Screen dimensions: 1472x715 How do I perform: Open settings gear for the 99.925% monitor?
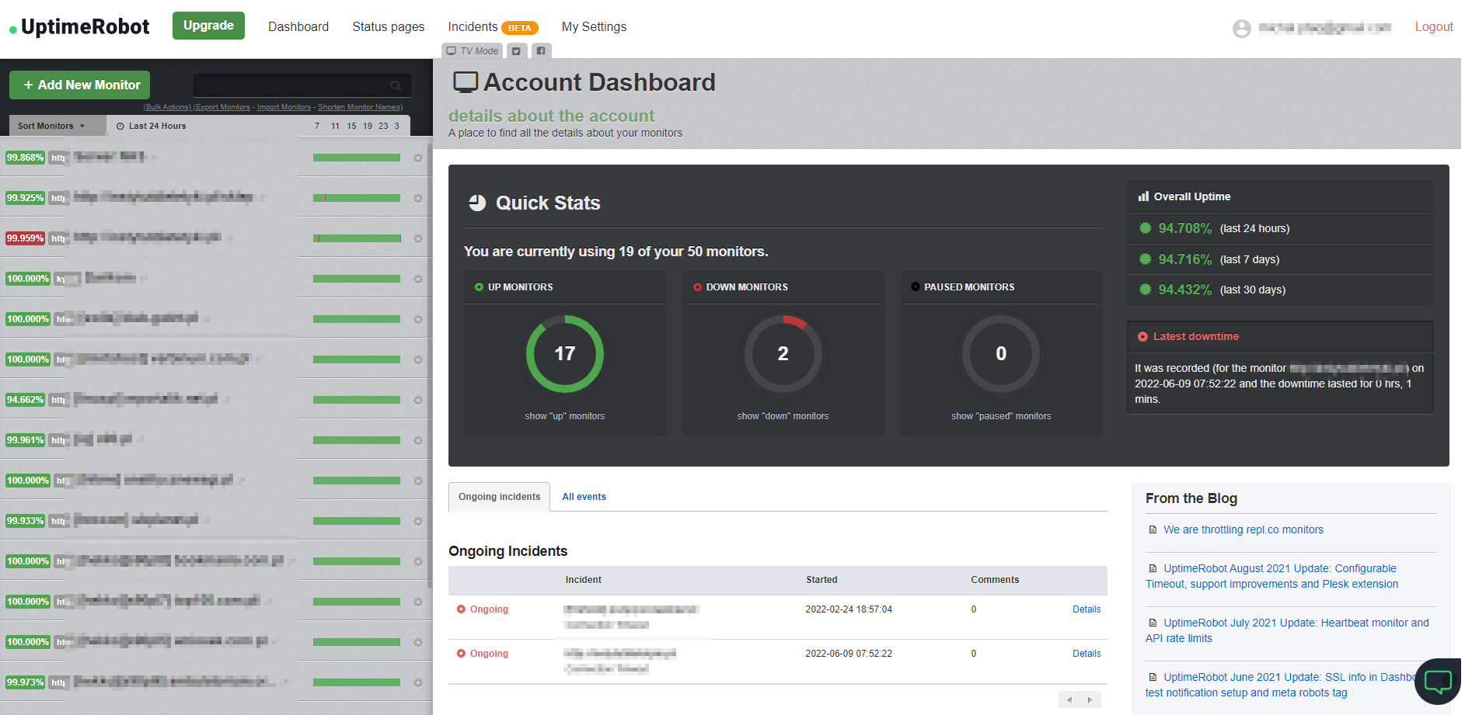point(418,198)
